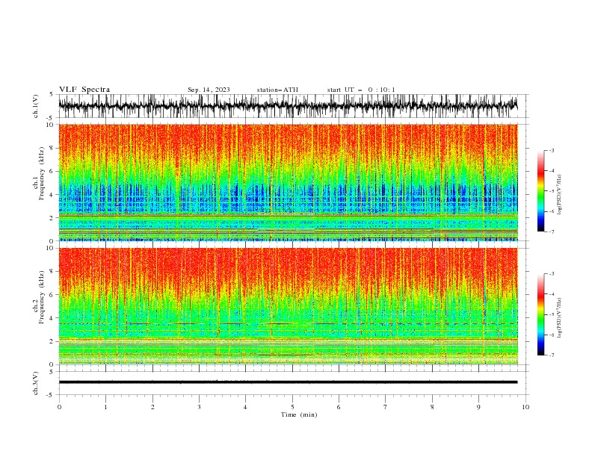Click the 'Time (min)' axis label
The height and width of the screenshot is (457, 592).
tap(299, 414)
